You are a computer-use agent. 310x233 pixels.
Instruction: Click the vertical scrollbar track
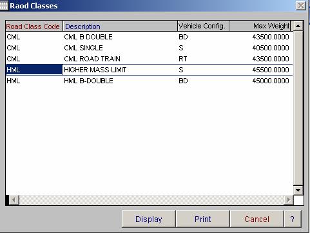pyautogui.click(x=298, y=108)
